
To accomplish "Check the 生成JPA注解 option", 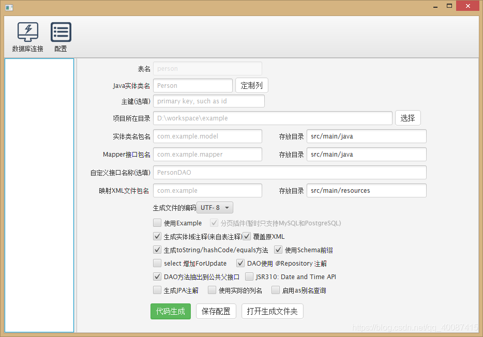I will (157, 290).
